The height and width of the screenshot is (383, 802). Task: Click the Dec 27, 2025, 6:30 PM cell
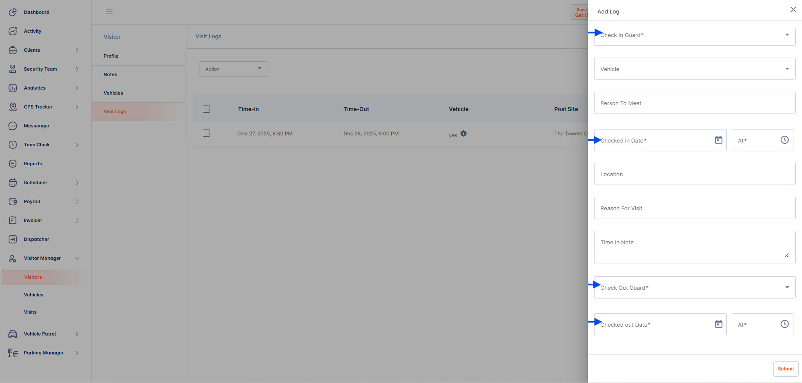coord(265,134)
